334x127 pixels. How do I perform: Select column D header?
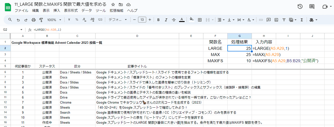137,36
